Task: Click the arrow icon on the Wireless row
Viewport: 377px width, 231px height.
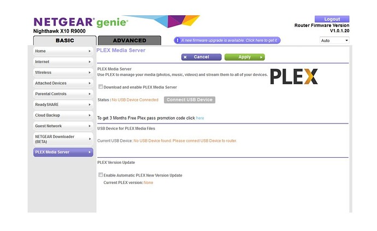Action: pyautogui.click(x=90, y=72)
